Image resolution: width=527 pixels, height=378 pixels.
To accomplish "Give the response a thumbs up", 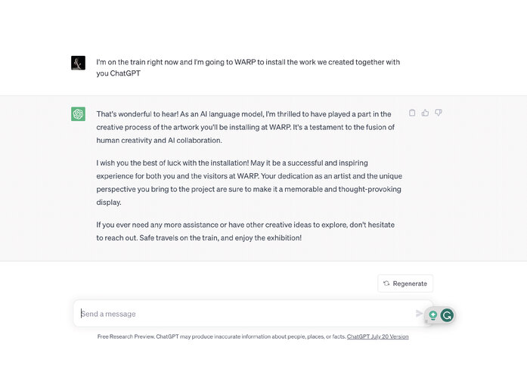I will point(425,113).
